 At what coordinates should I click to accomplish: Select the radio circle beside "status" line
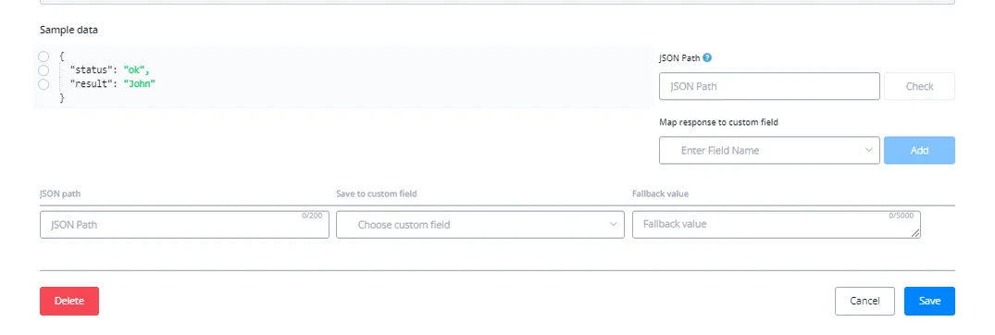click(44, 70)
